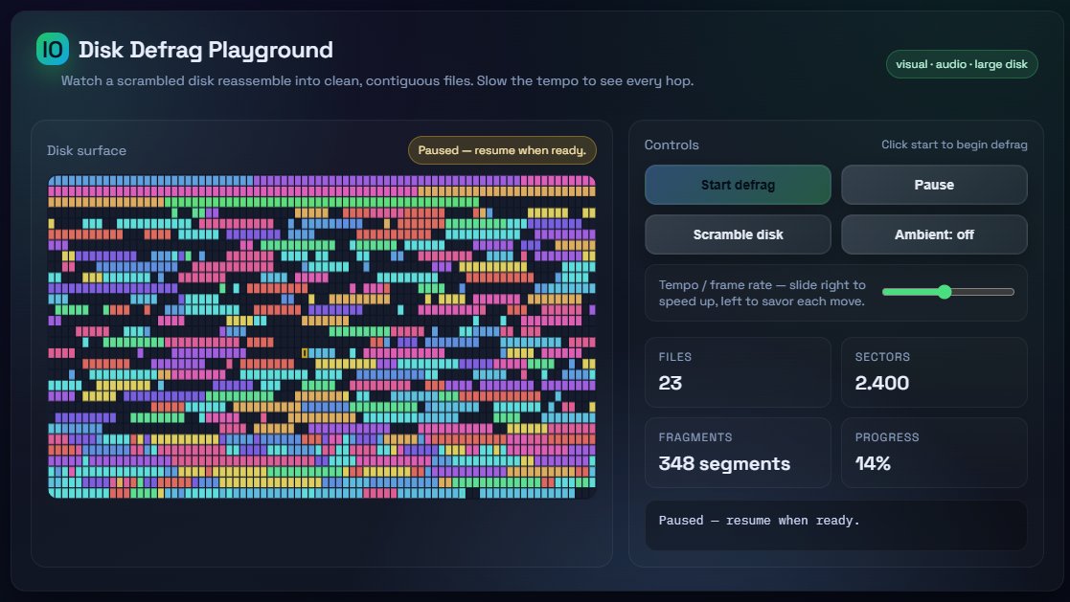Click the Disk surface label

tap(86, 150)
